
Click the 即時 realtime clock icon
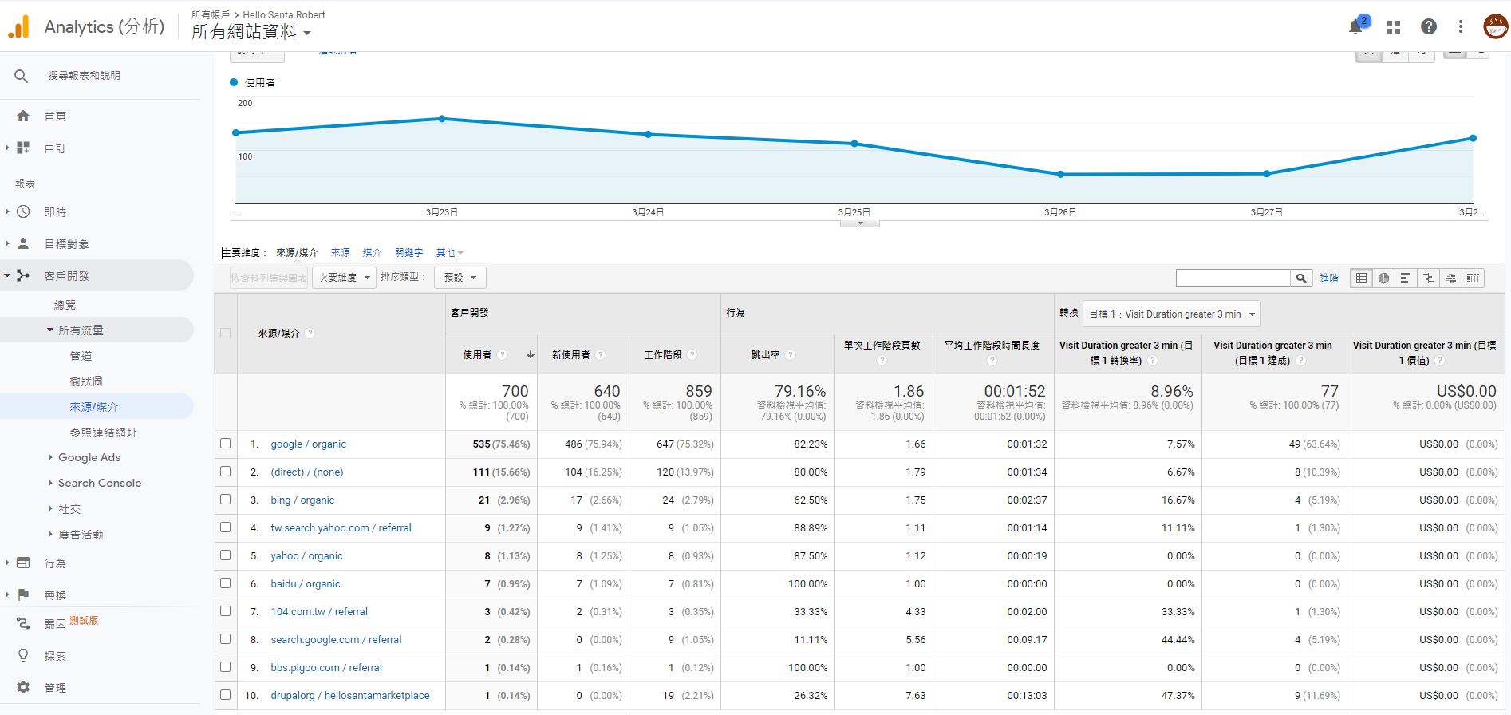tap(23, 212)
